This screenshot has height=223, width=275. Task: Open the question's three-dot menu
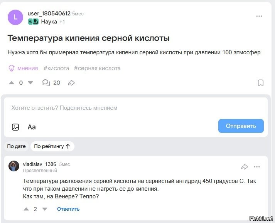click(x=259, y=16)
